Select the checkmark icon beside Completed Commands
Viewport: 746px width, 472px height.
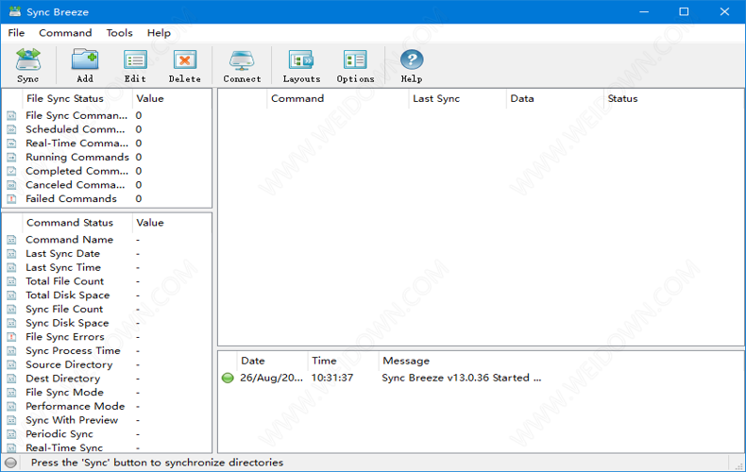coord(12,171)
